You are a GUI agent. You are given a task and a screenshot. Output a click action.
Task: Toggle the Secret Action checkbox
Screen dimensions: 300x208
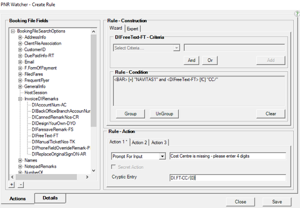pyautogui.click(x=114, y=167)
